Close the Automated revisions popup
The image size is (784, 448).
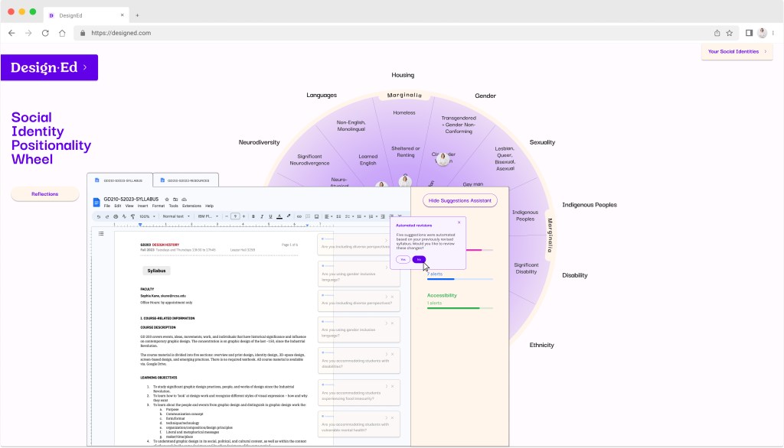[x=459, y=222]
